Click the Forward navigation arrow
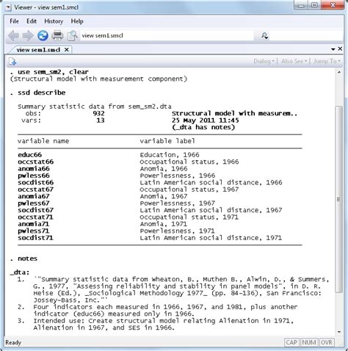348x351 pixels. (28, 36)
